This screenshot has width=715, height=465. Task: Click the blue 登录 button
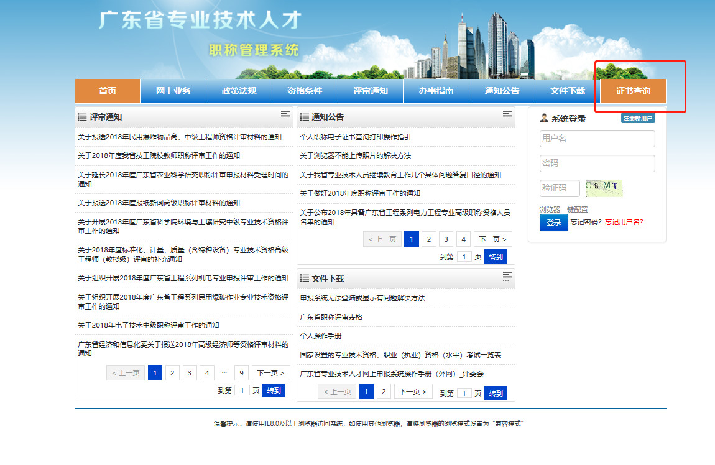(553, 223)
